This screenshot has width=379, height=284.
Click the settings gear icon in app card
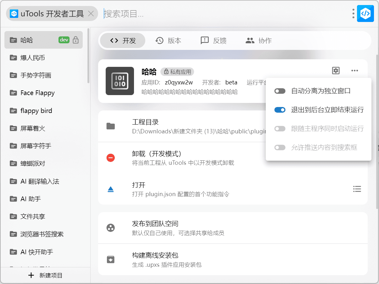pos(336,71)
